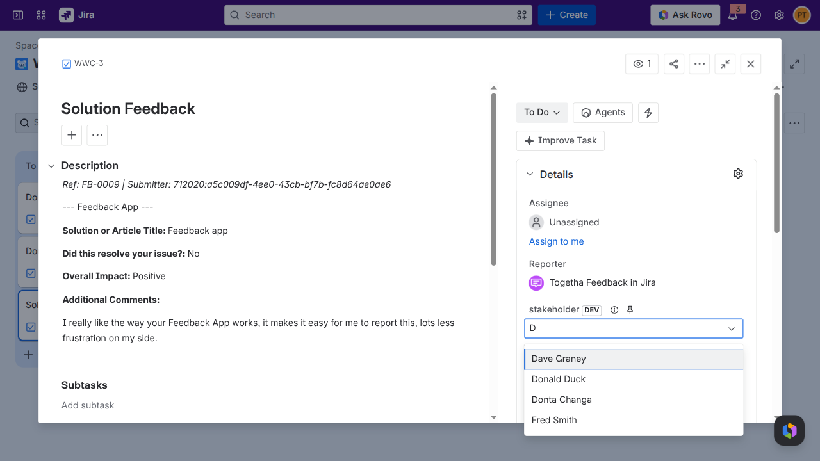
Task: Open the automation lightning bolt icon
Action: 648,113
